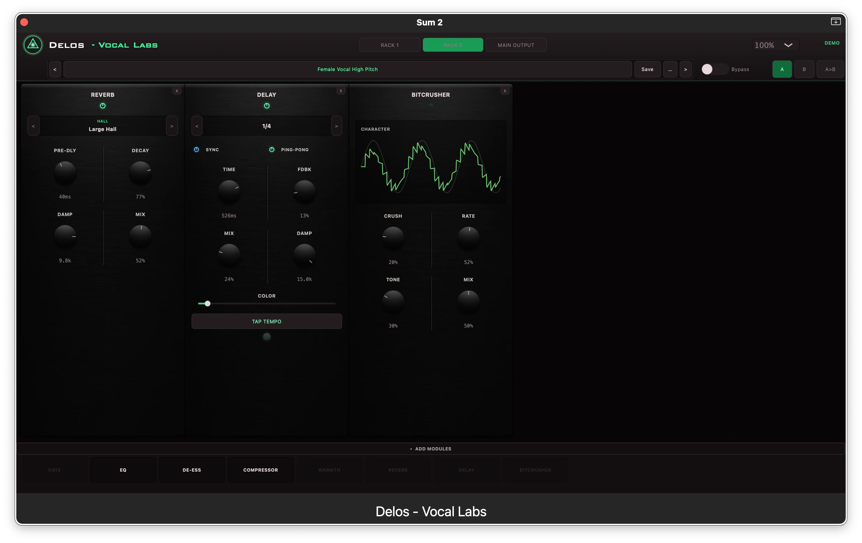Toggle the PING-PONG switch
Screen dimensions: 862x543
[272, 149]
